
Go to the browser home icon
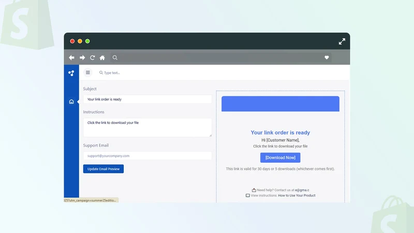click(x=102, y=57)
